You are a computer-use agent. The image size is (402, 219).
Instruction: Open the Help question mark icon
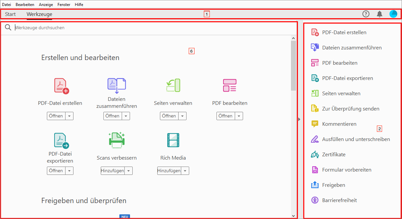[366, 14]
